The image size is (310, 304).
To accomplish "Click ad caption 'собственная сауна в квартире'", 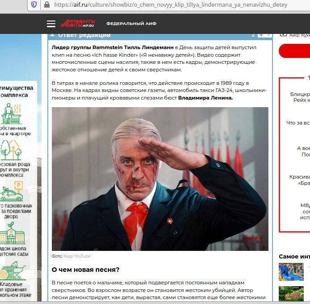I will point(15,131).
